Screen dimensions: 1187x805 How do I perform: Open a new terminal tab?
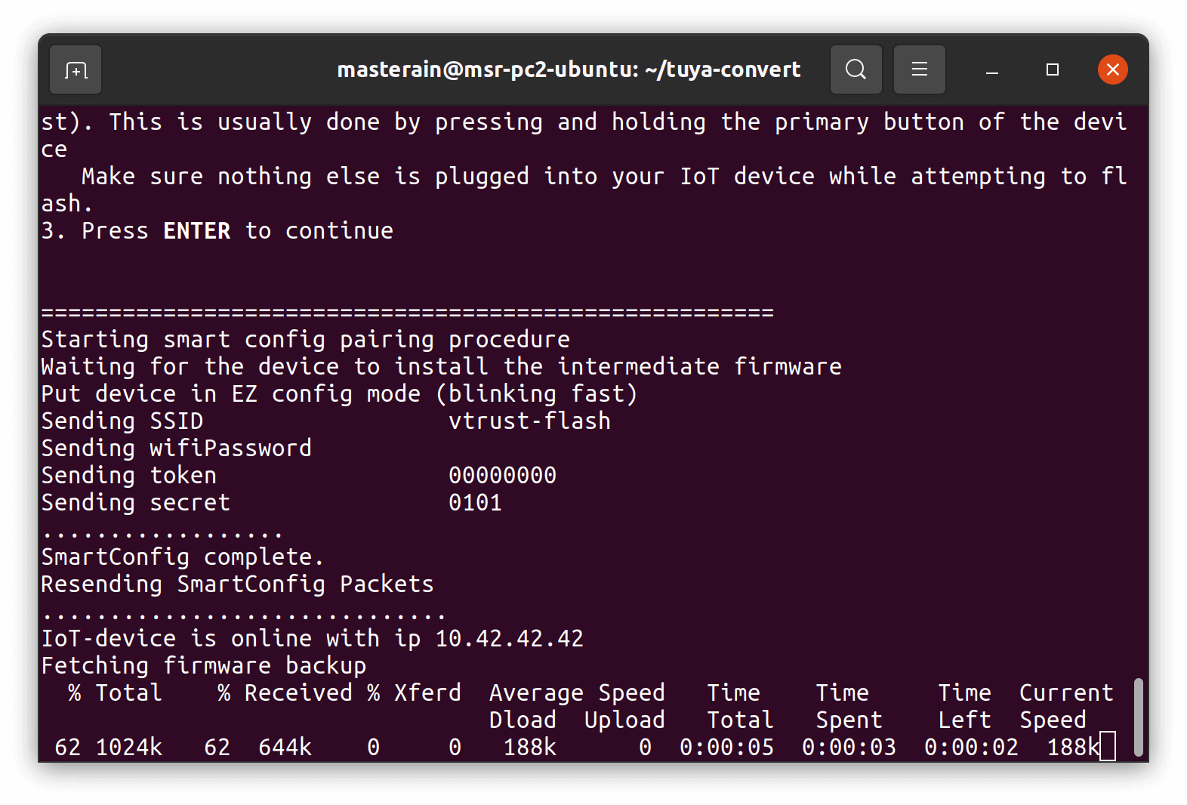(76, 70)
